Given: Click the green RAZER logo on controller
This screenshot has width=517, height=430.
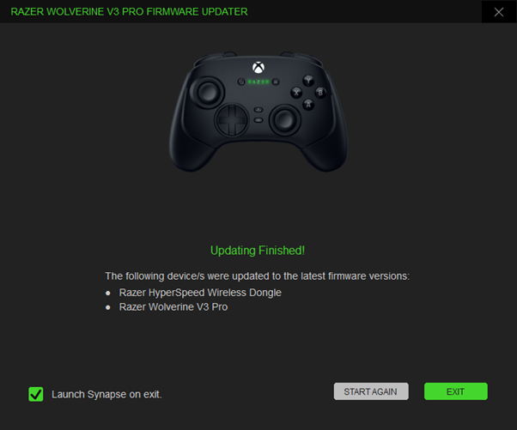Looking at the screenshot, I should click(x=258, y=82).
